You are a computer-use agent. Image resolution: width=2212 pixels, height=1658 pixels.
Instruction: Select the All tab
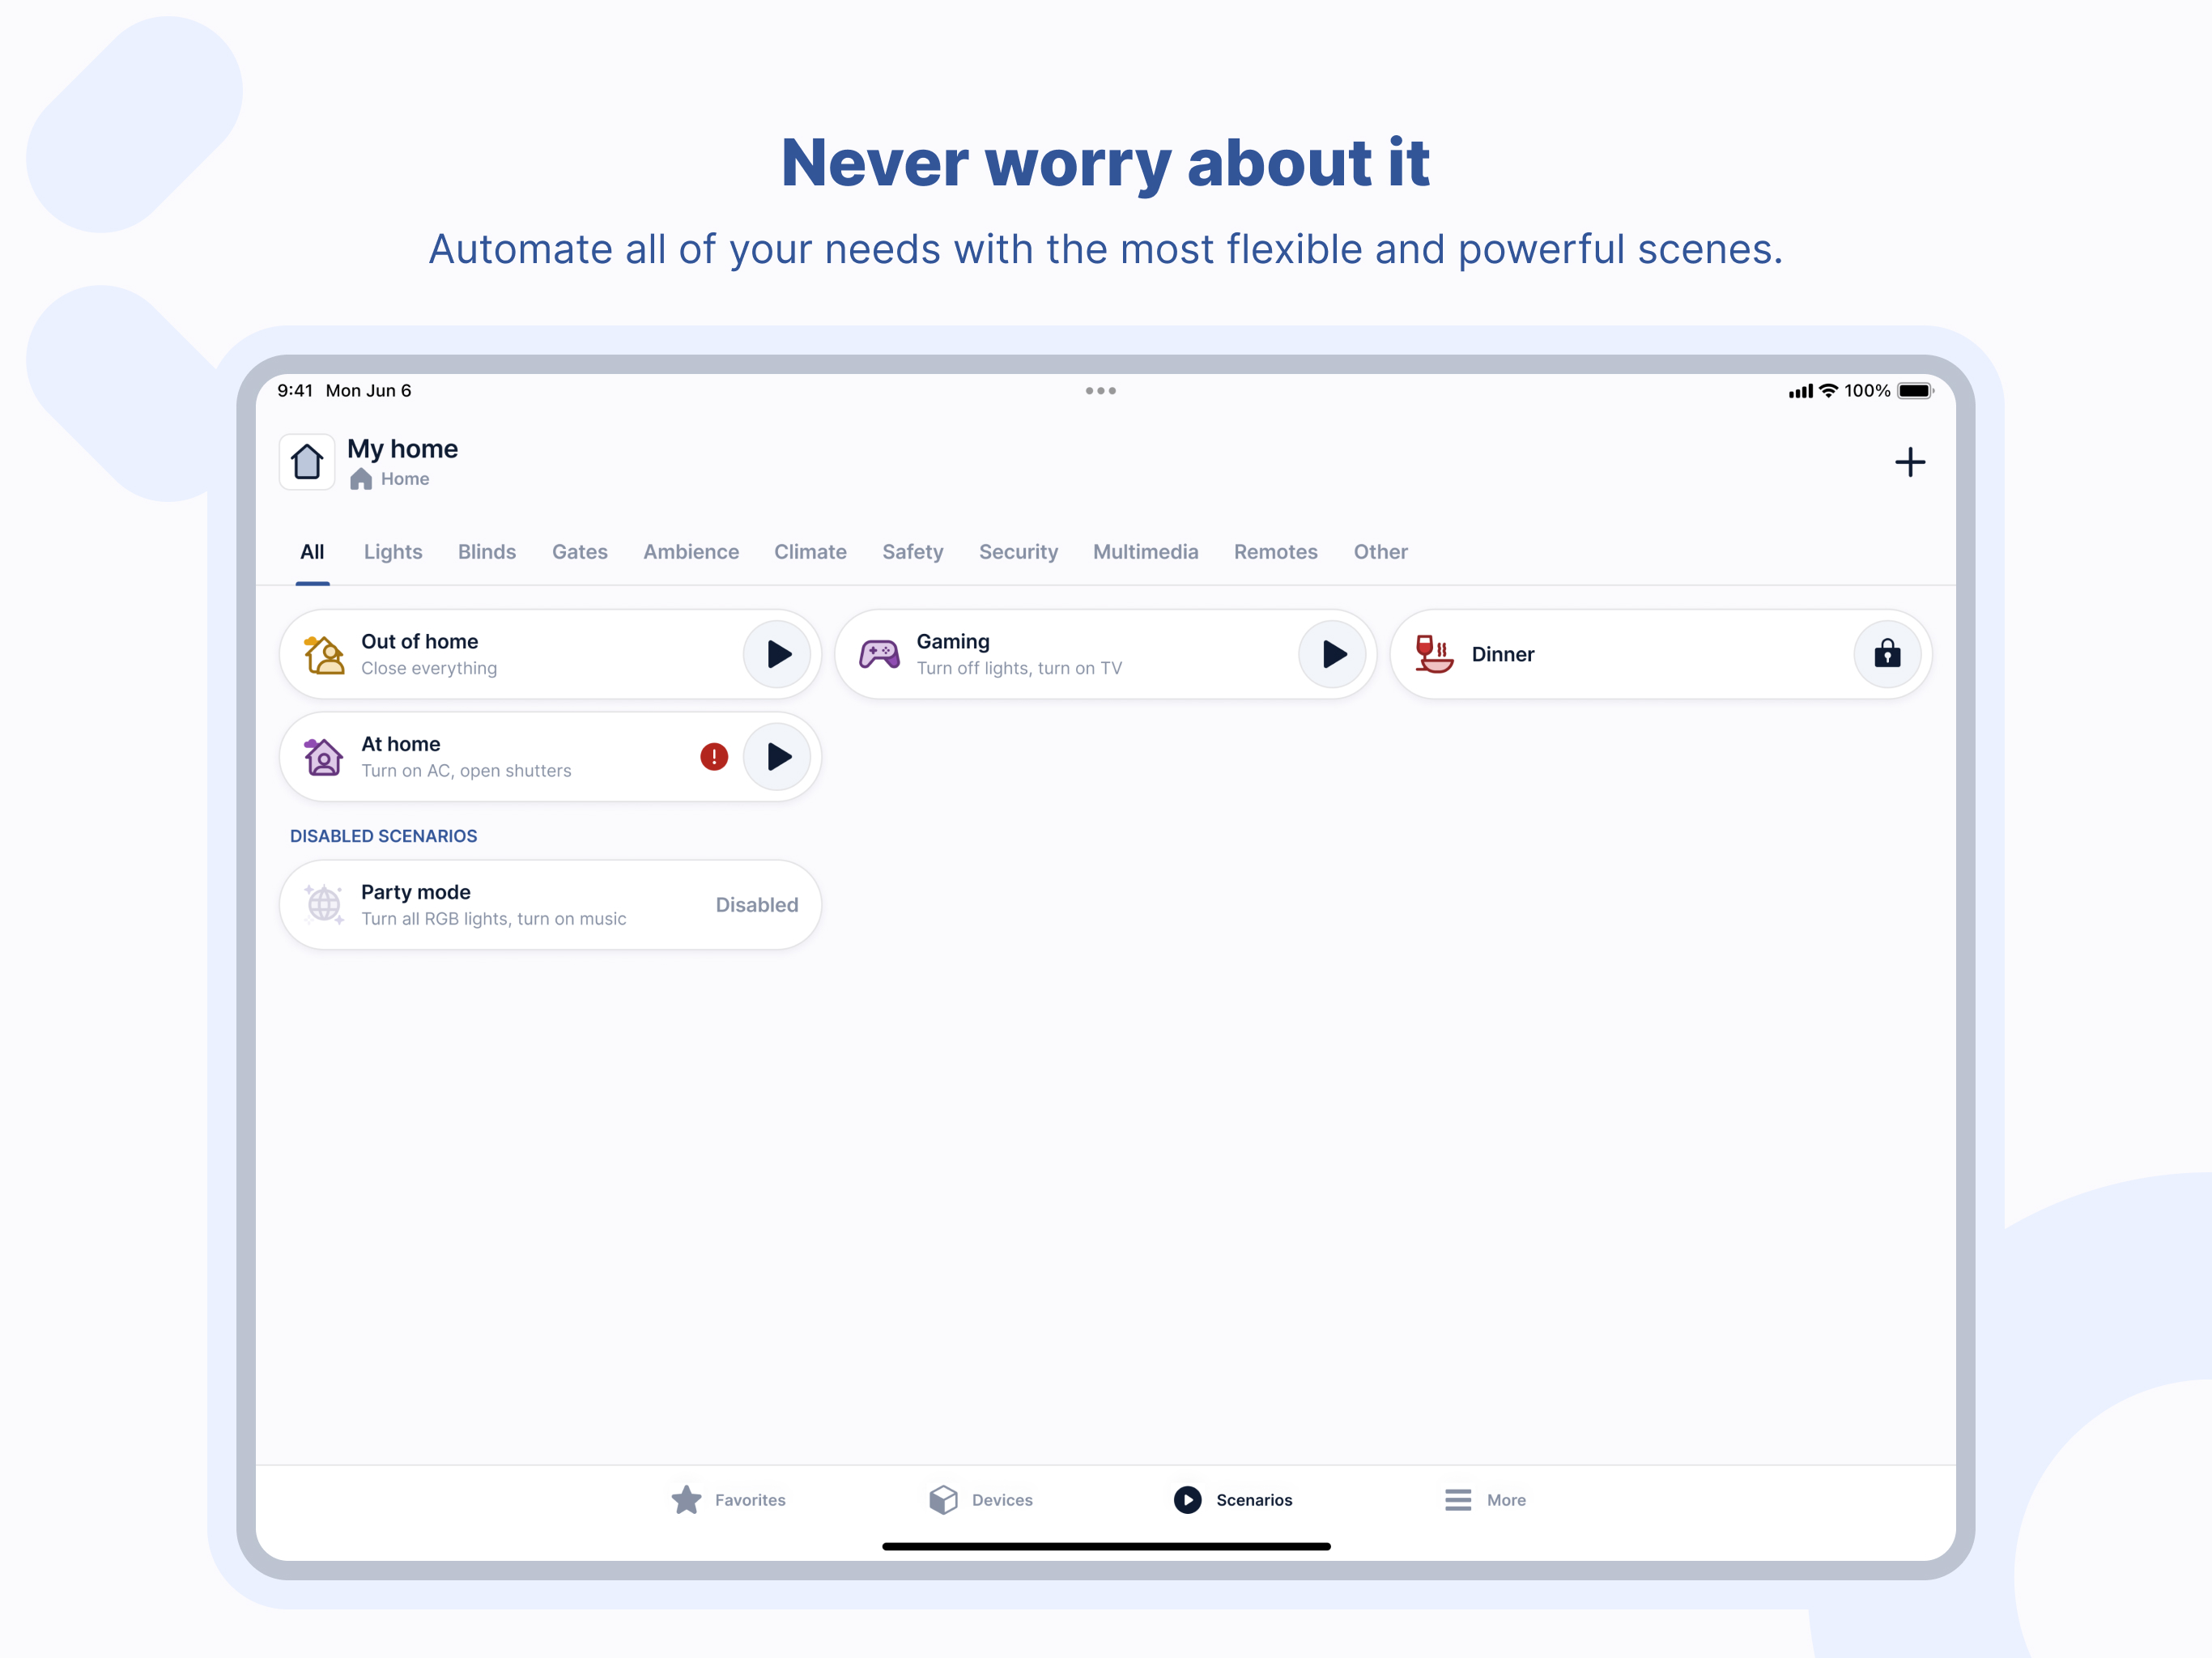click(x=312, y=552)
